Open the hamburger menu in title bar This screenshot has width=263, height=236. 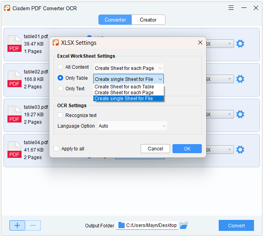[231, 8]
